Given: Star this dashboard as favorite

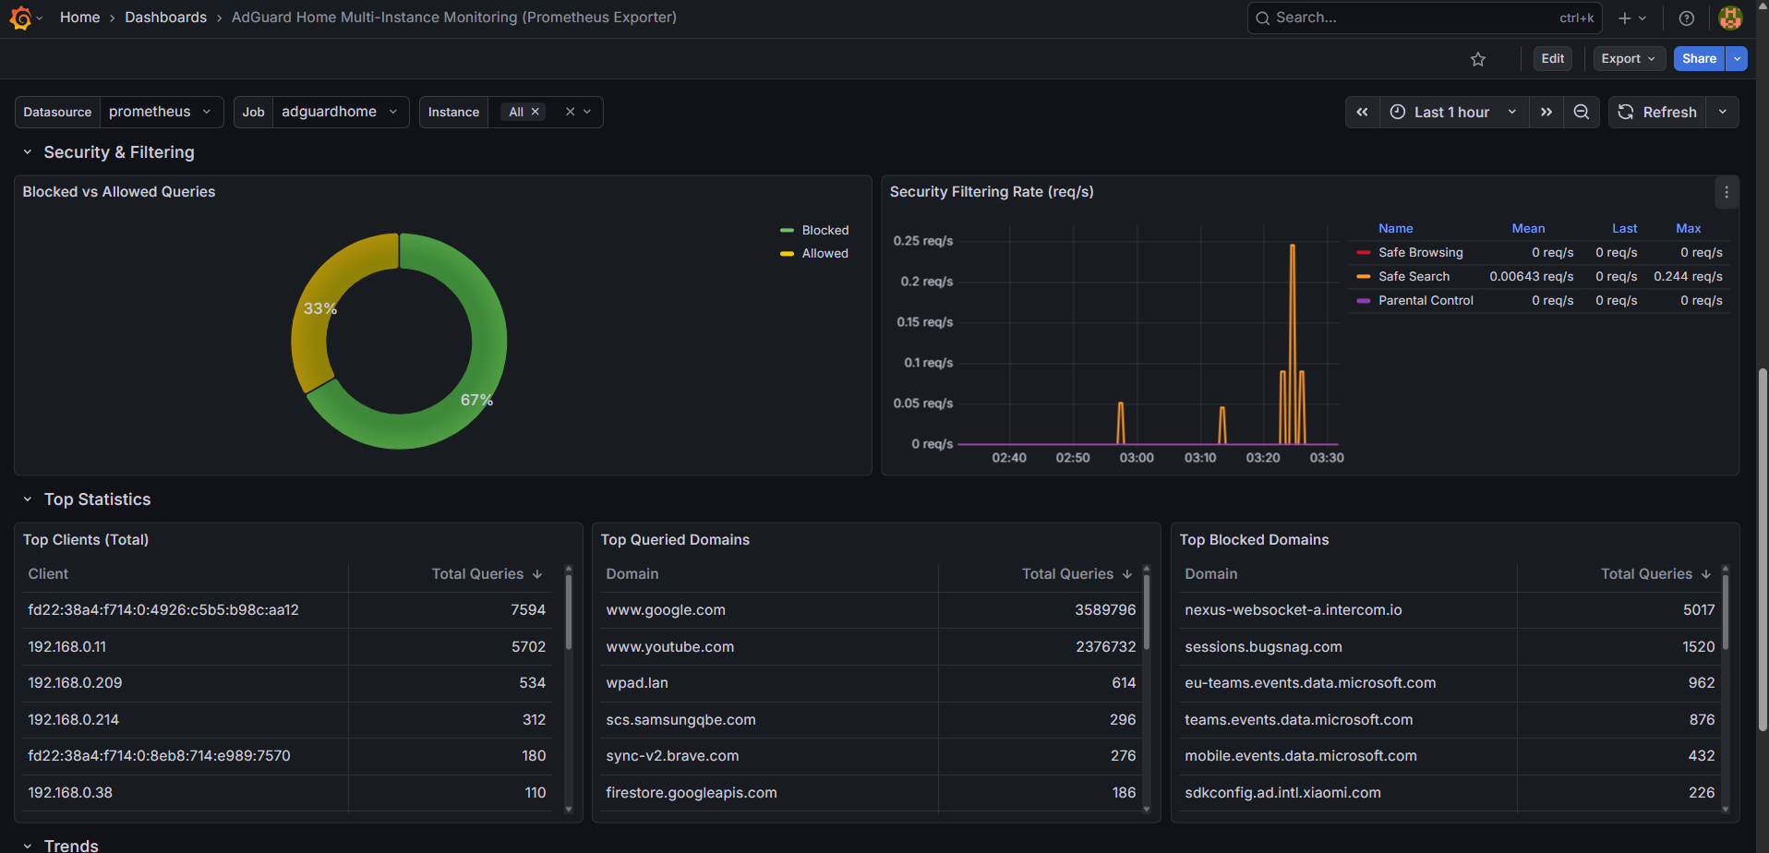Looking at the screenshot, I should coord(1478,59).
